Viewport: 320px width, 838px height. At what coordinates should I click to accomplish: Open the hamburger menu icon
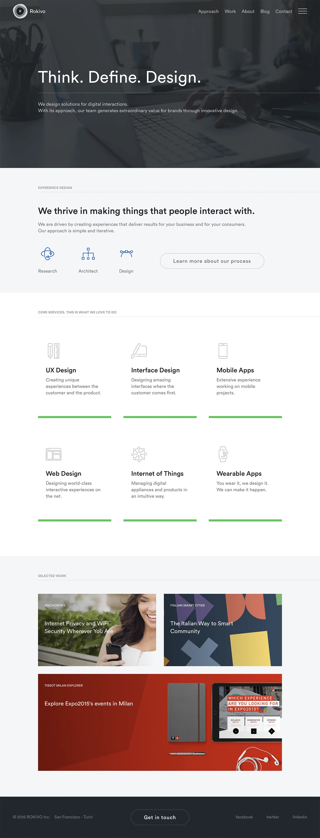pos(302,11)
